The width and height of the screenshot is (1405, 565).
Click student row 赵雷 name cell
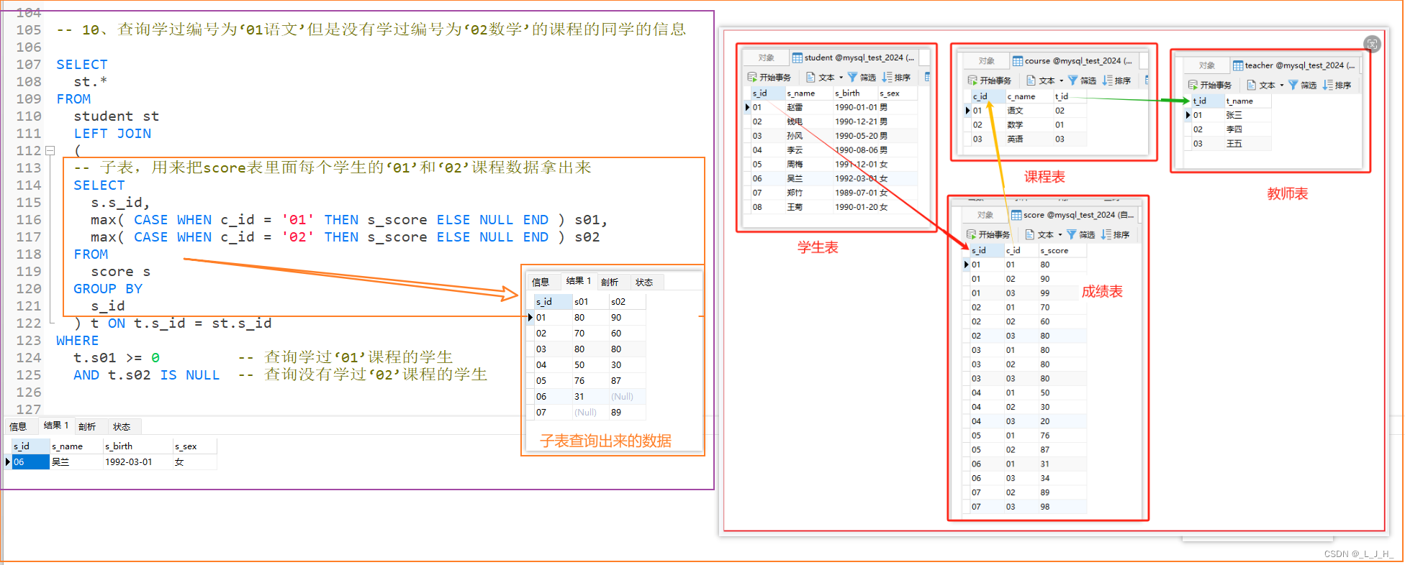pyautogui.click(x=809, y=107)
